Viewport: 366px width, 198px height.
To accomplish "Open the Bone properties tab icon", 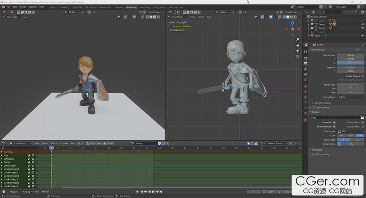I will point(306,108).
